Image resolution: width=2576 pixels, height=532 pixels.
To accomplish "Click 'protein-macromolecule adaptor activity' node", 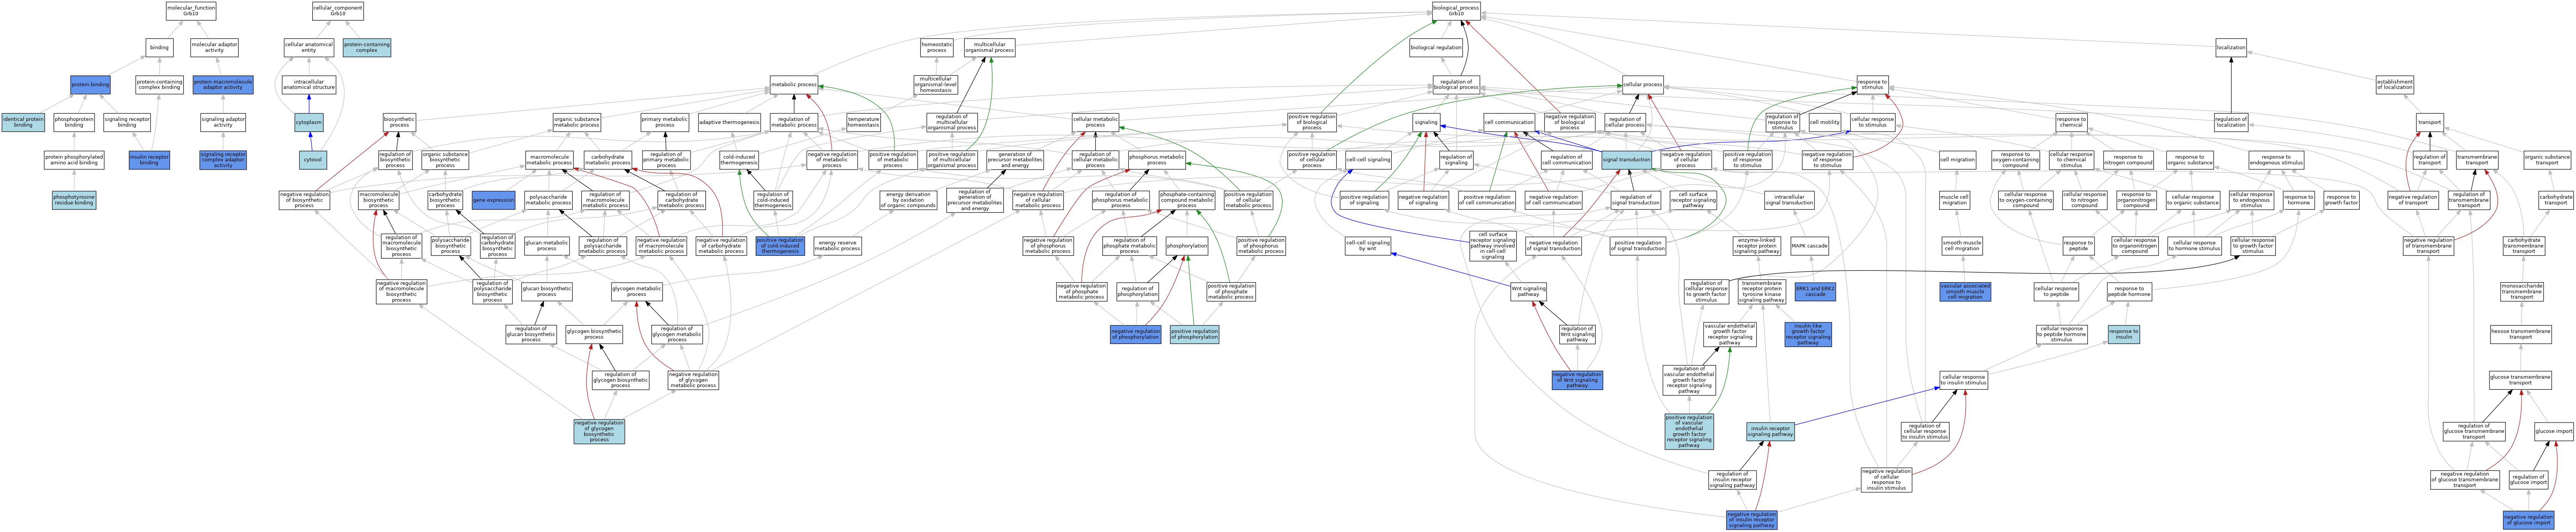I will [x=223, y=85].
